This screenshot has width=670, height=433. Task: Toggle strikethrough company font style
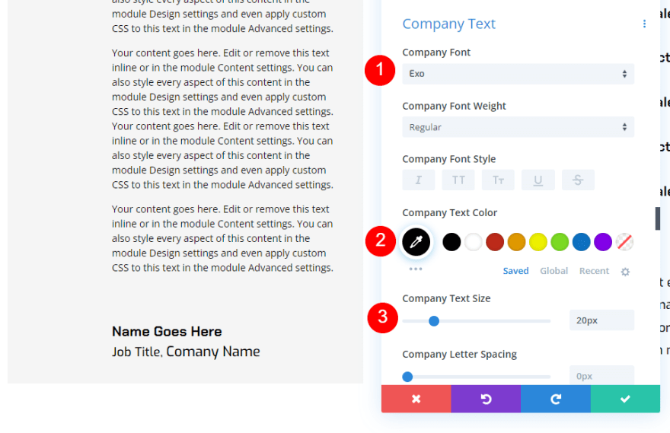click(578, 180)
